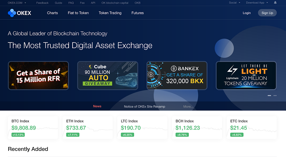Click the News label
This screenshot has width=286, height=157.
click(97, 106)
